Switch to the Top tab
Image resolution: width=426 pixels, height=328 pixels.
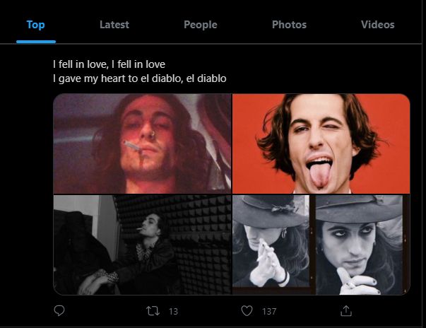click(35, 25)
